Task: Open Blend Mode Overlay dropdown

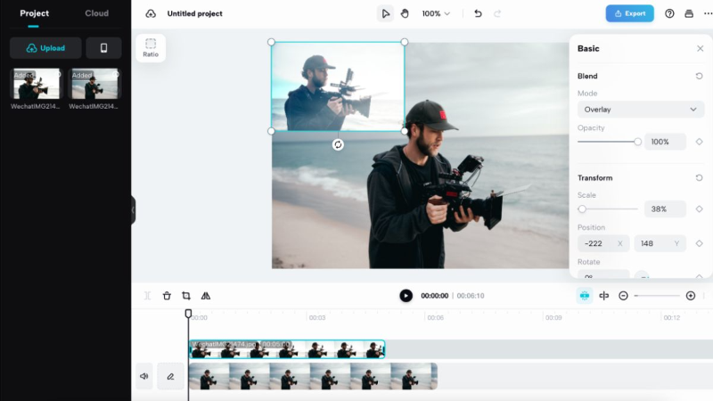Action: click(640, 110)
